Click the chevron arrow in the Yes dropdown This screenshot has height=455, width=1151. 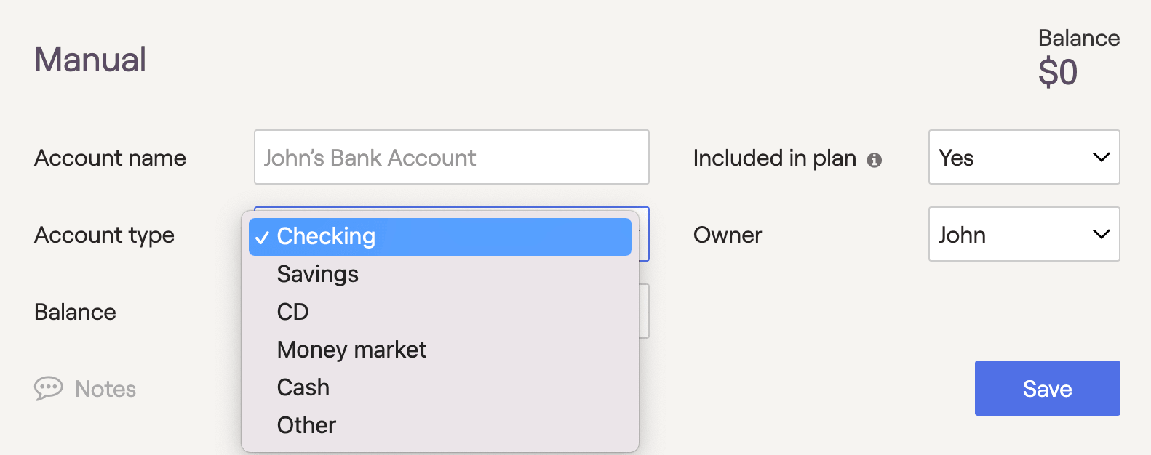(1102, 157)
